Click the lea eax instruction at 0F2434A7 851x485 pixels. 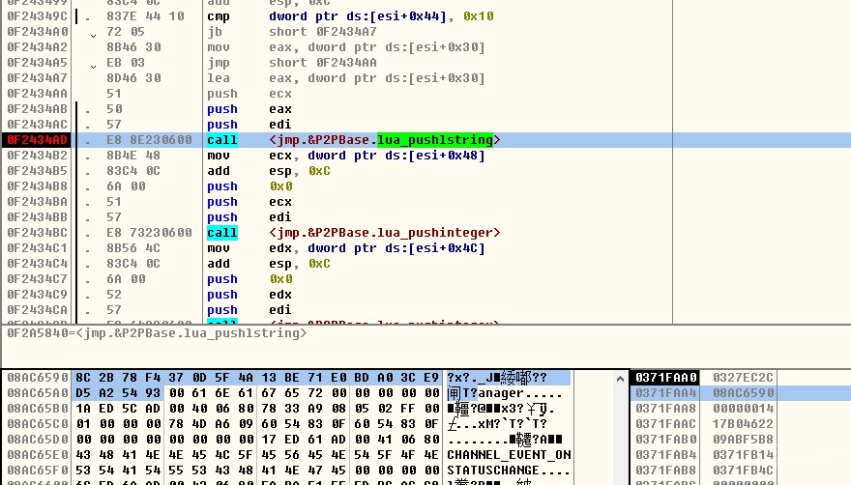click(x=346, y=78)
